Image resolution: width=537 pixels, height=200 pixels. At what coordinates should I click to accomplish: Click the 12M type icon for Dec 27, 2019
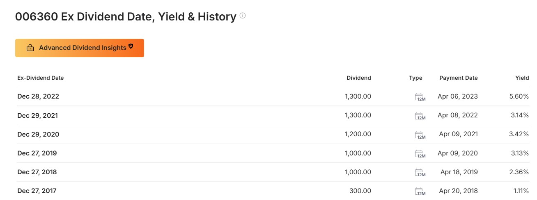click(x=420, y=153)
